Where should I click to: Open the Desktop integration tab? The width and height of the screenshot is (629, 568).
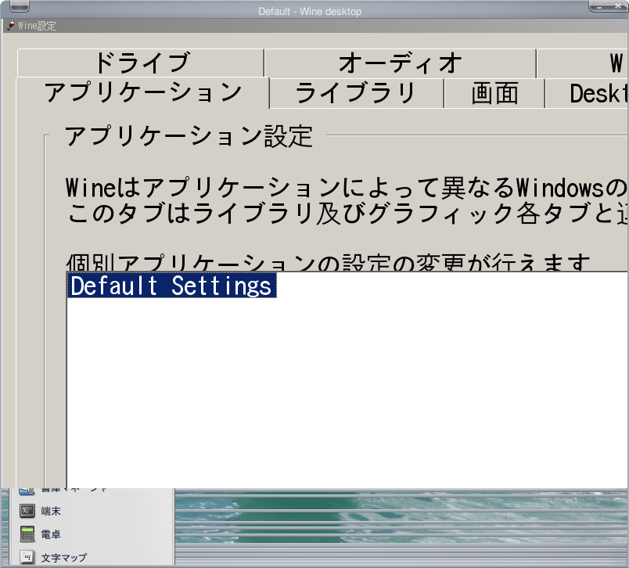coord(588,93)
